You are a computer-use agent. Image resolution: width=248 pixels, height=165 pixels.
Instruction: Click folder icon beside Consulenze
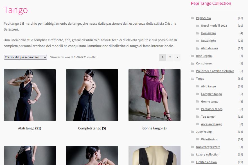pos(193,64)
